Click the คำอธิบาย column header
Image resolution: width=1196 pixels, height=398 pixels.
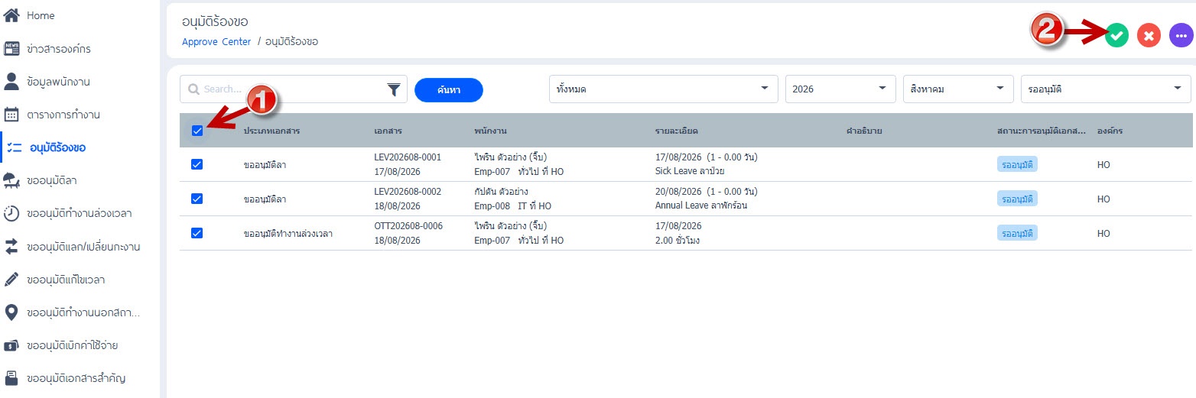click(864, 131)
